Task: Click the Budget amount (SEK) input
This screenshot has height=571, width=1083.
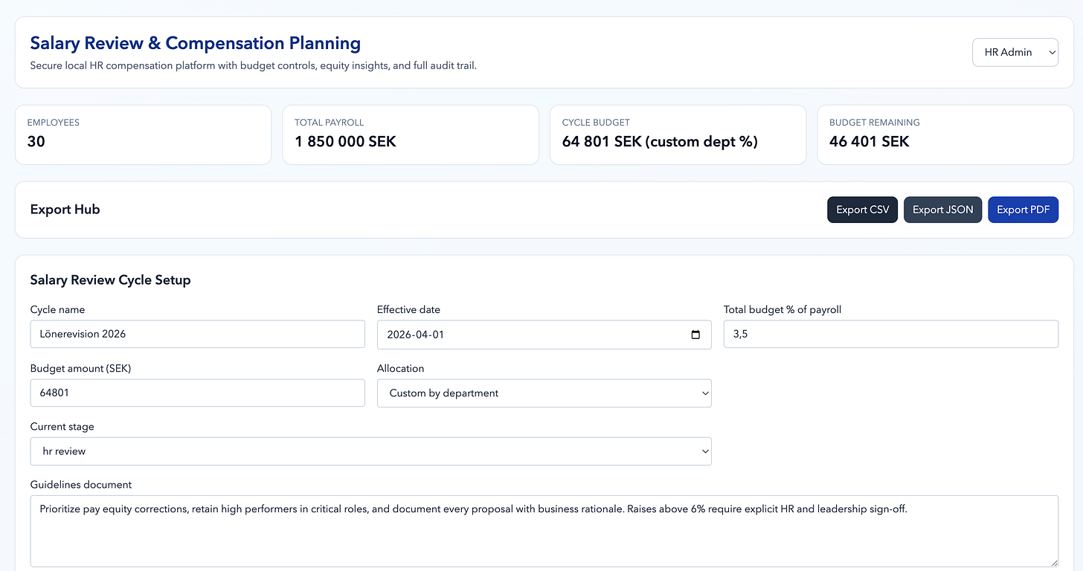Action: [197, 393]
